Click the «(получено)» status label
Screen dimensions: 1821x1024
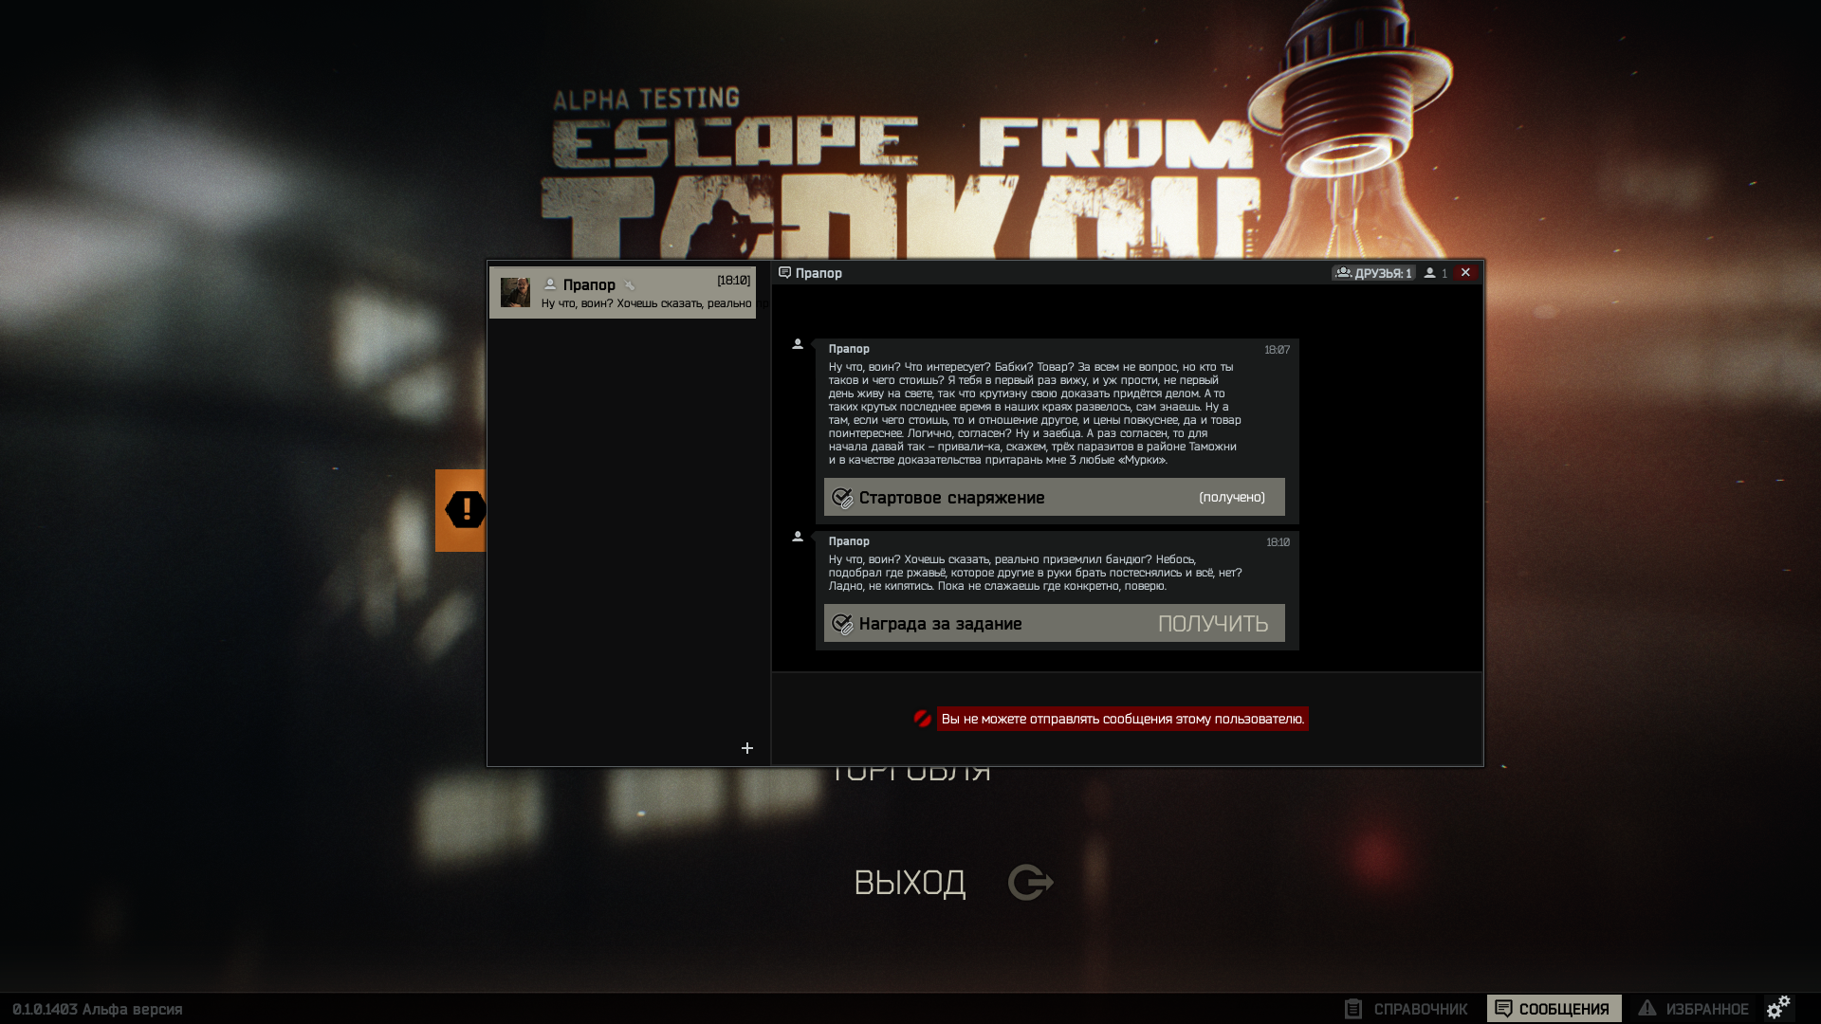[1232, 498]
